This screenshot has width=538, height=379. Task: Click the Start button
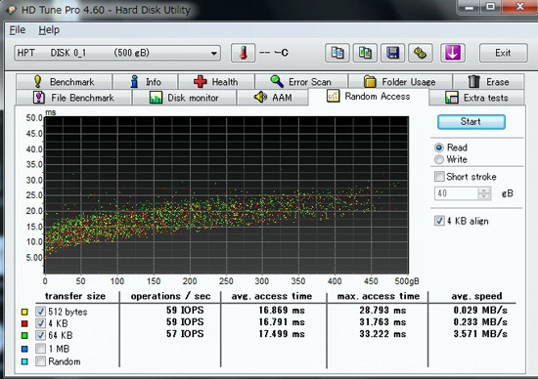[471, 122]
